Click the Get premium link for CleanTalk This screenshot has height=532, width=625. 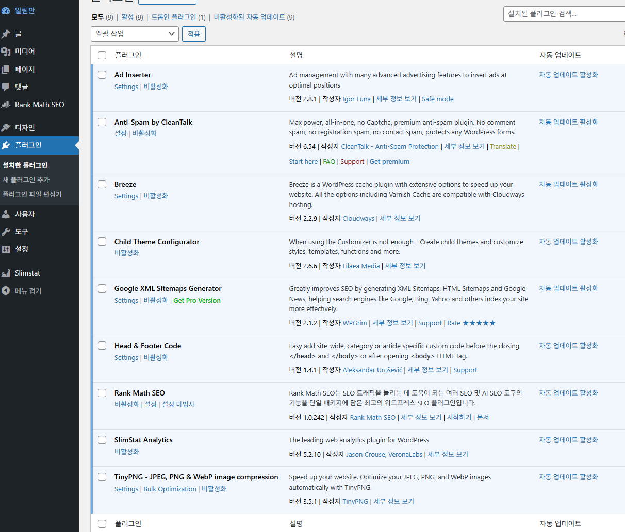[x=389, y=162]
